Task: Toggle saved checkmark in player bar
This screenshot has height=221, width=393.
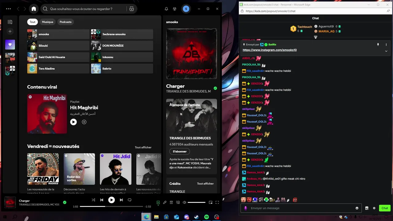Action: tap(64, 202)
